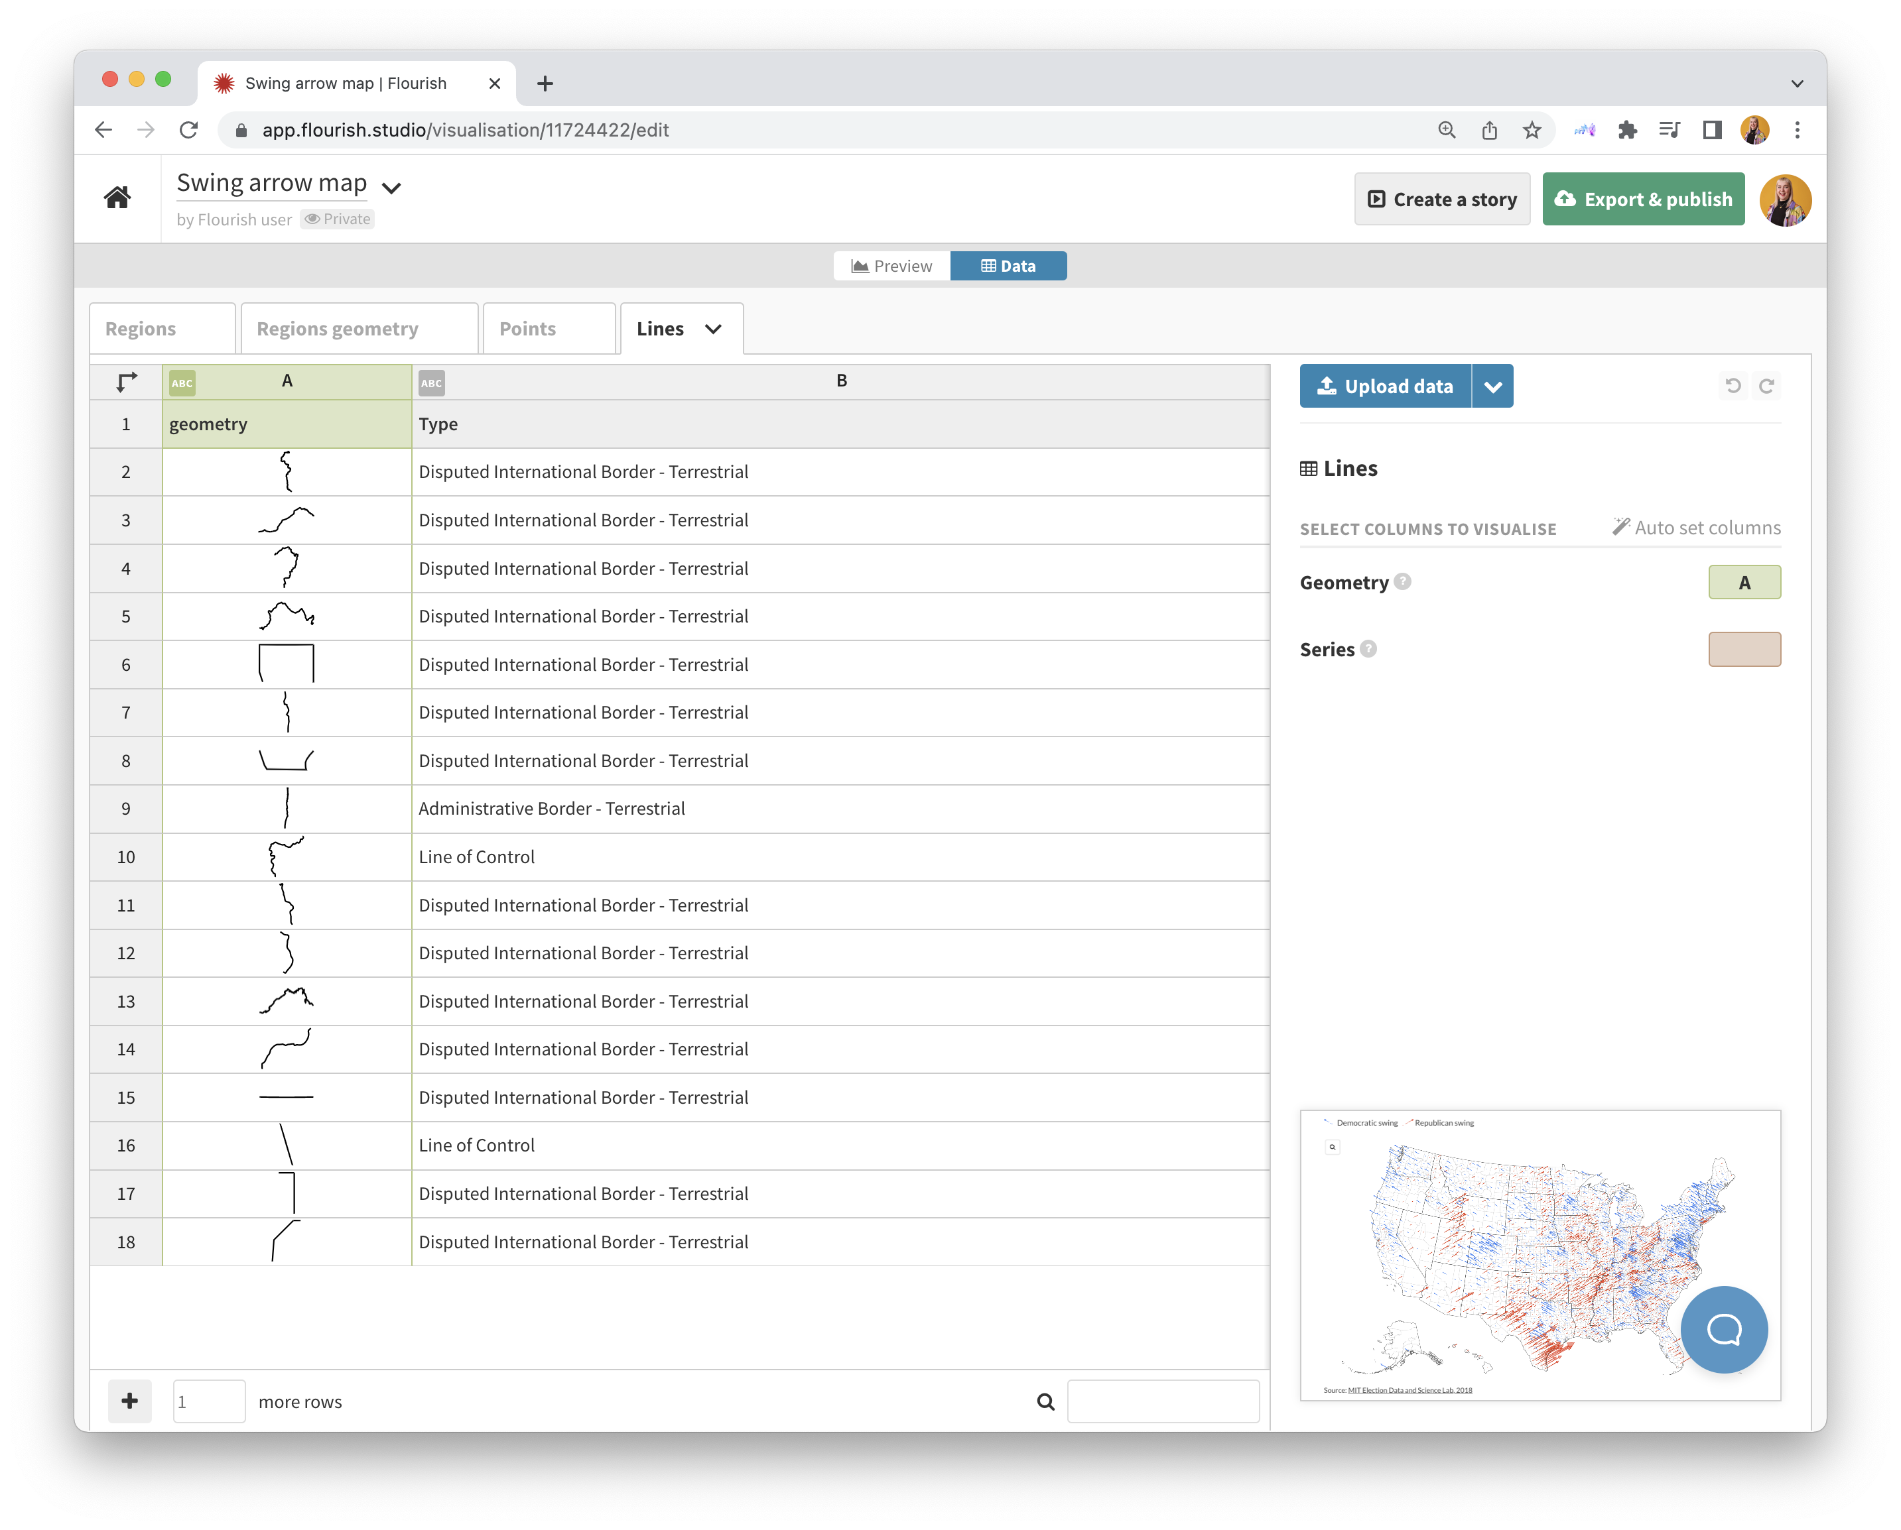The width and height of the screenshot is (1901, 1530).
Task: Click the Series help question mark
Action: point(1368,649)
